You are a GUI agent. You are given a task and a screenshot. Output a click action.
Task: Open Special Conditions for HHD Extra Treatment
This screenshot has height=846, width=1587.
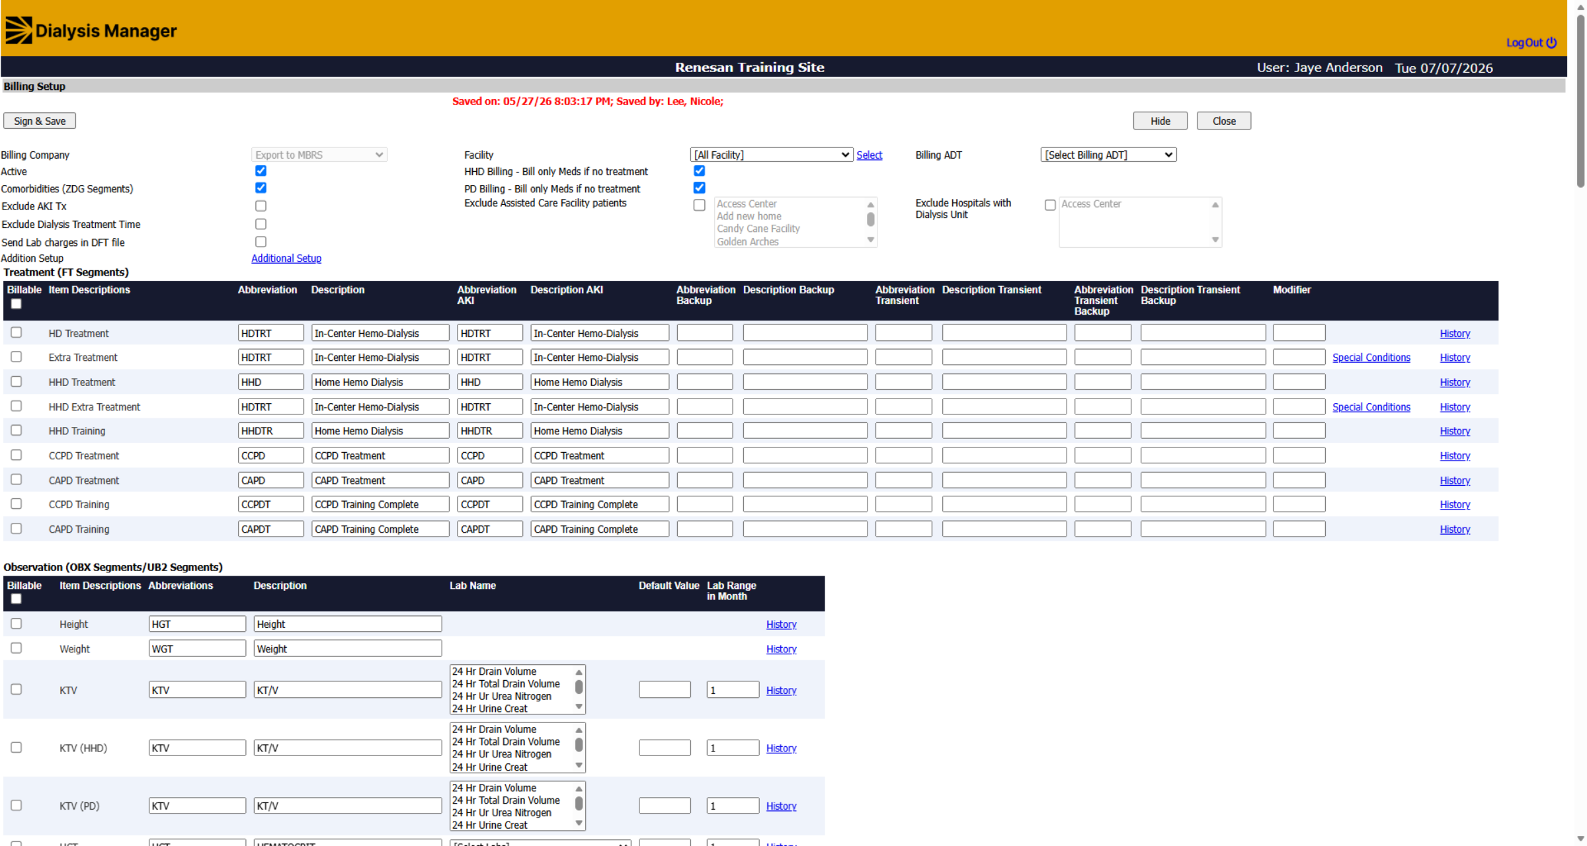point(1371,407)
